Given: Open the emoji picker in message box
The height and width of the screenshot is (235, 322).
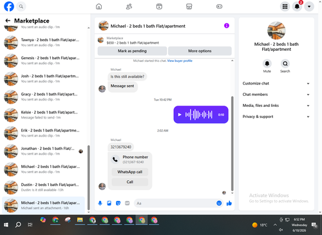Looking at the screenshot, I should pyautogui.click(x=219, y=203).
